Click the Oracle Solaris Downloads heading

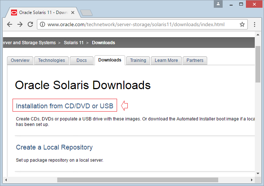(x=83, y=85)
